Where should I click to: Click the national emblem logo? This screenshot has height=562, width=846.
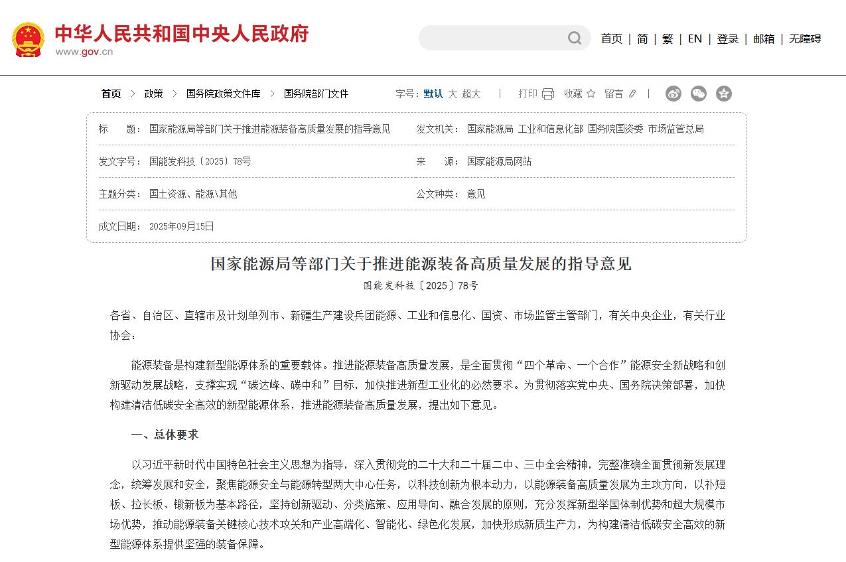[x=28, y=40]
